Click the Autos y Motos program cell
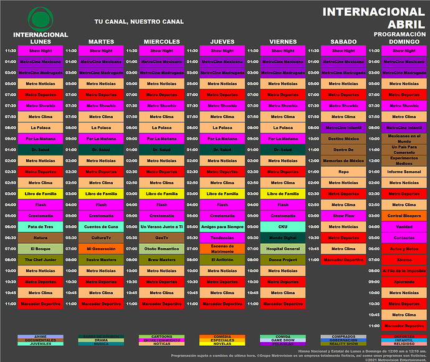Viewport: 430px width, 362px height. coord(404,249)
